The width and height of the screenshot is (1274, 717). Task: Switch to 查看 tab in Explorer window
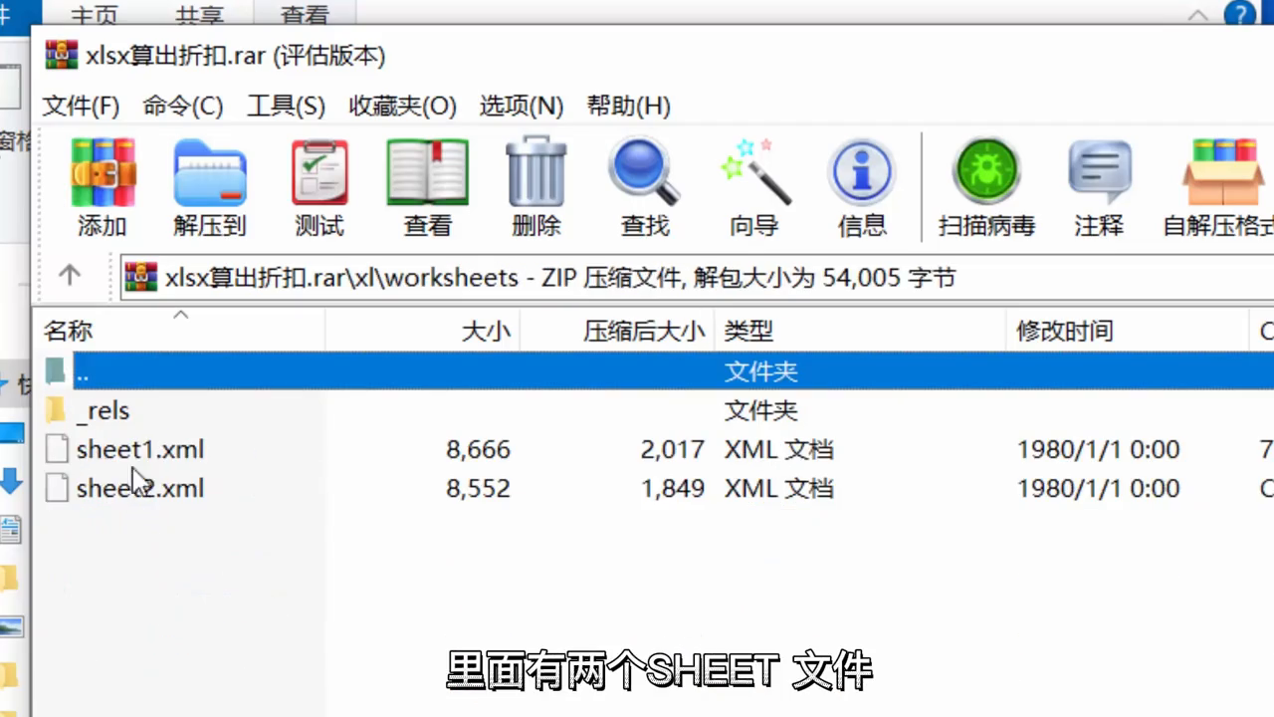click(305, 15)
